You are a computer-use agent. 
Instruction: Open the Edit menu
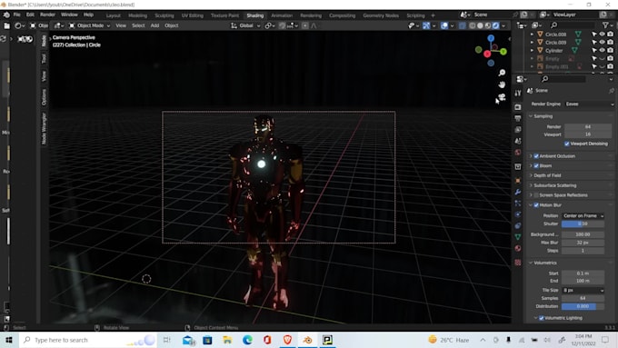(x=30, y=15)
